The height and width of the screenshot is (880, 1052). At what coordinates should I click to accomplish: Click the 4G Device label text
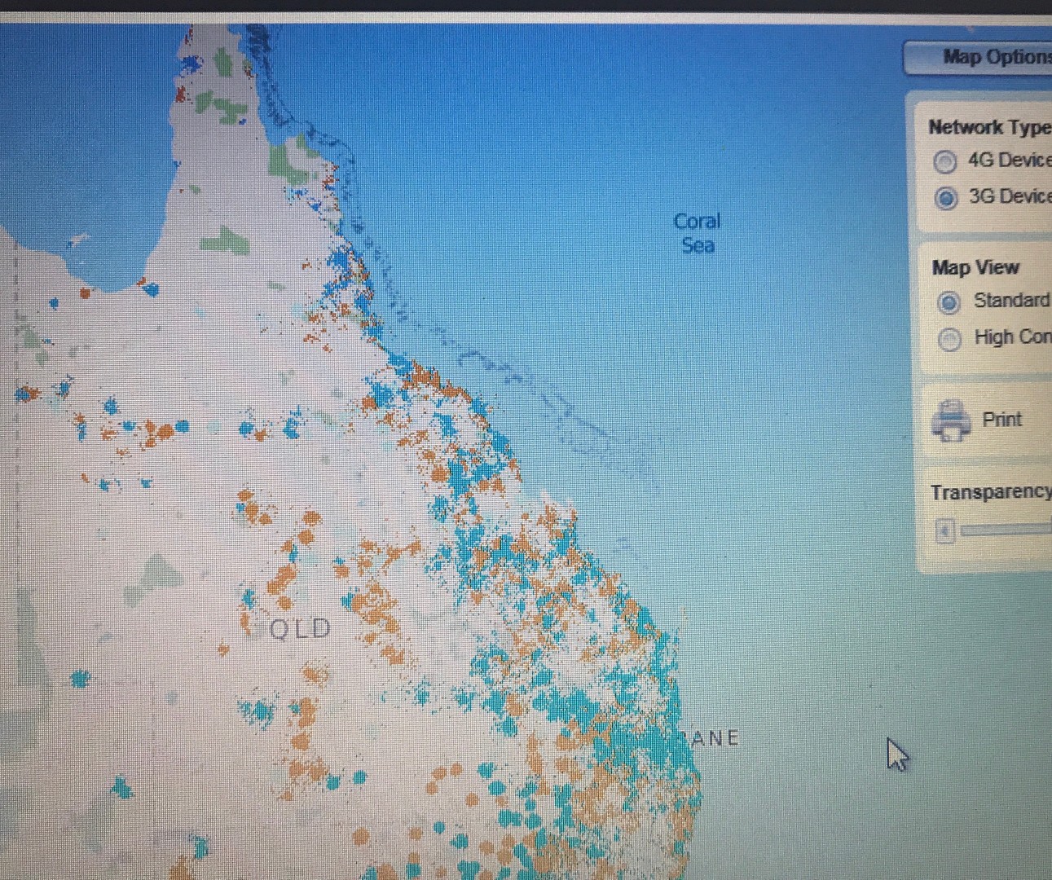pos(1009,161)
